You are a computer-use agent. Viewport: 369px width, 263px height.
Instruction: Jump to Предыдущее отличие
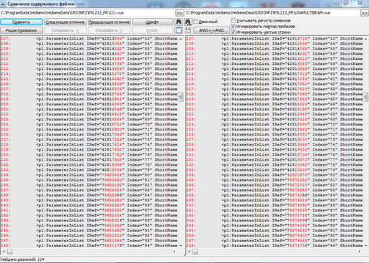tap(110, 22)
